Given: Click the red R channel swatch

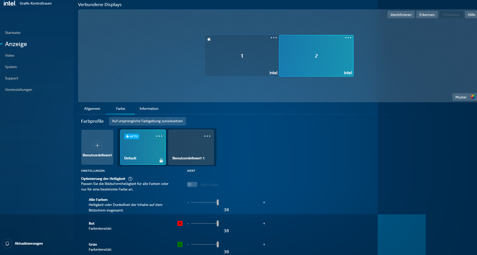Looking at the screenshot, I should (180, 223).
